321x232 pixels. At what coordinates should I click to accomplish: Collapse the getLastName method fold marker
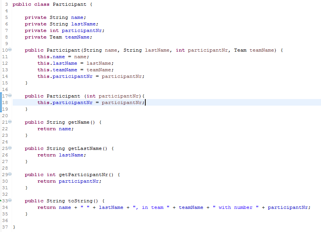[9, 148]
